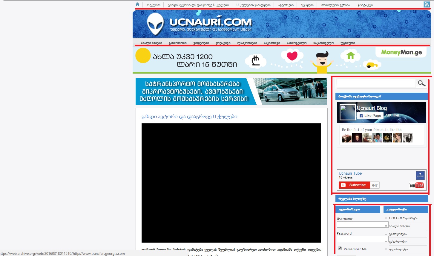
Task: Click the alien head logo
Action: [x=155, y=24]
